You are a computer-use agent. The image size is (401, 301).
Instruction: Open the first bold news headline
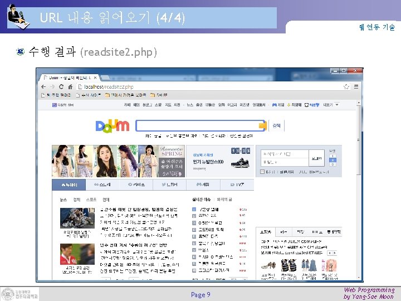coord(139,210)
